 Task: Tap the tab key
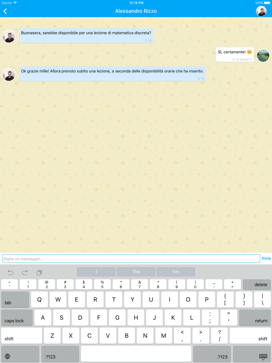tap(15, 300)
